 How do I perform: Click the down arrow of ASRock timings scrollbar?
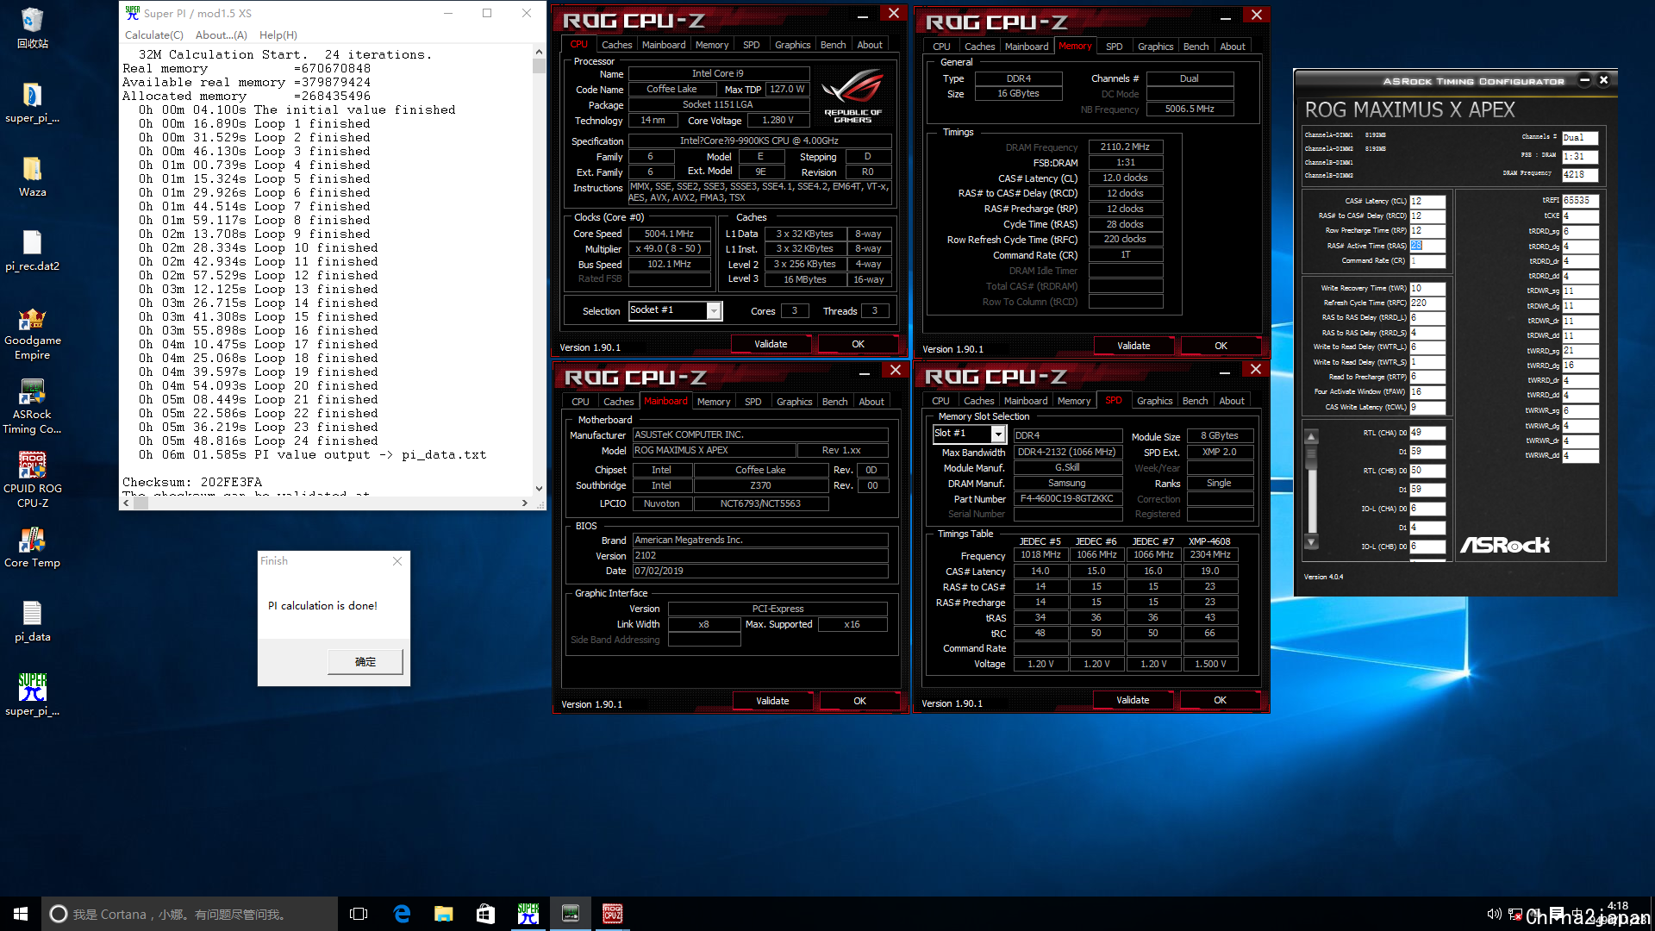pyautogui.click(x=1311, y=542)
